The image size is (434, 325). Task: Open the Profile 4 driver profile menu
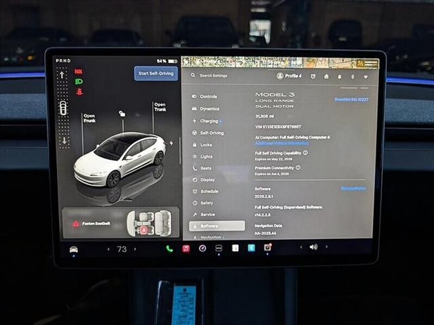coord(289,76)
